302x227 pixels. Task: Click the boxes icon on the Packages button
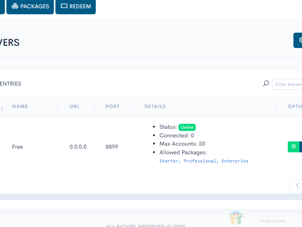(x=15, y=6)
